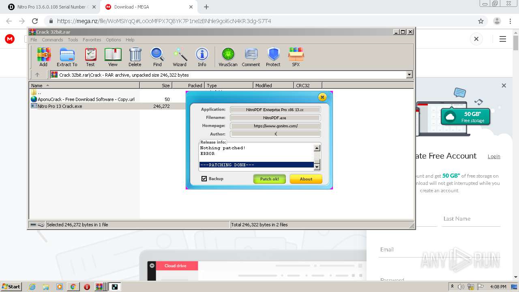Toggle the Backup checkbox
This screenshot has width=519, height=292.
(x=204, y=179)
